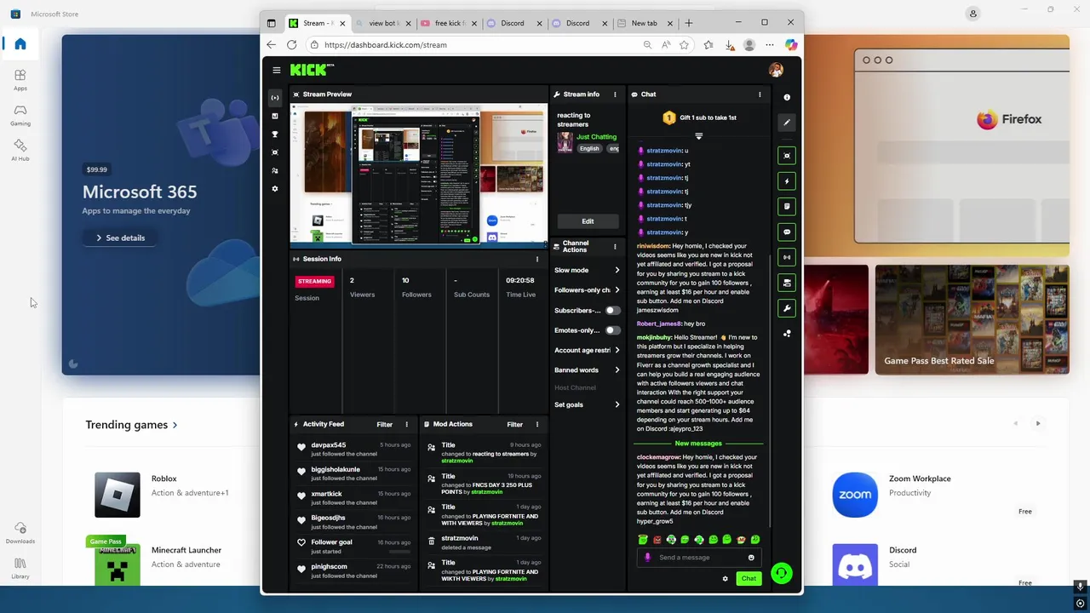Refresh the browser page
Screen dimensions: 1090x613
coord(291,45)
